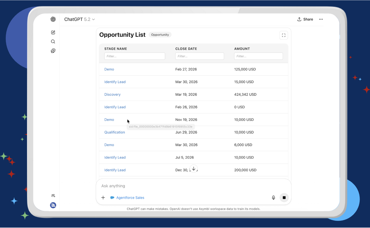370x228 pixels.
Task: Click the Feb 27, 2026 date cell
Action: [x=186, y=69]
